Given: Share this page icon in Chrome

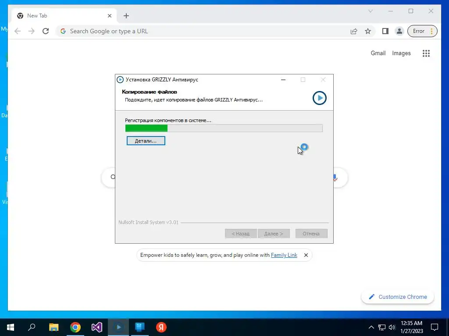Looking at the screenshot, I should click(354, 31).
